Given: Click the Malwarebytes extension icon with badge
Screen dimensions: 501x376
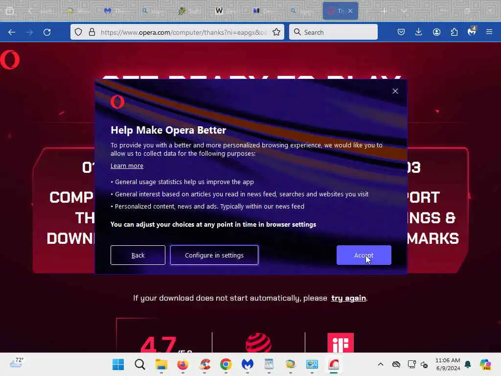Looking at the screenshot, I should (472, 31).
